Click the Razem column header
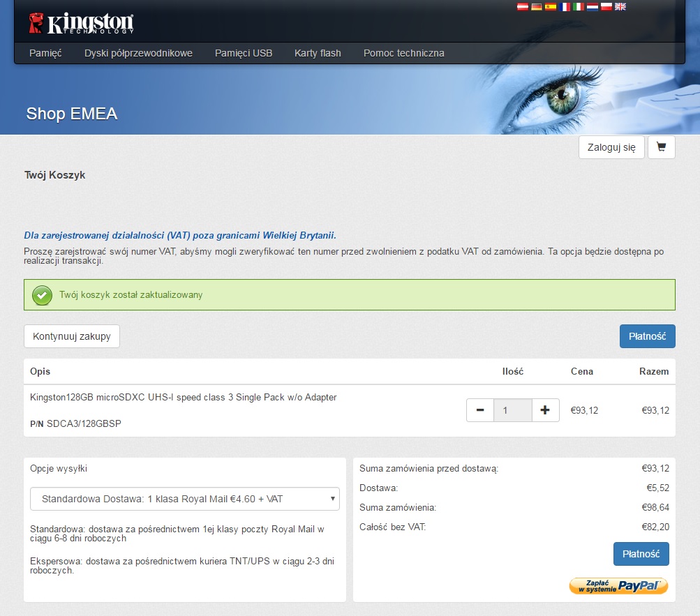700x616 pixels. [654, 371]
